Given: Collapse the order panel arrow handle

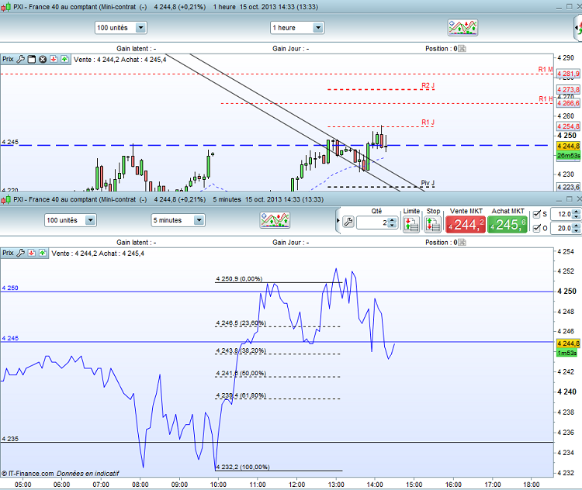Looking at the screenshot, I should tap(338, 220).
